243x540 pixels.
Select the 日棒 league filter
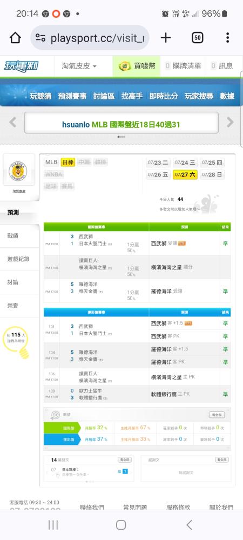point(68,162)
